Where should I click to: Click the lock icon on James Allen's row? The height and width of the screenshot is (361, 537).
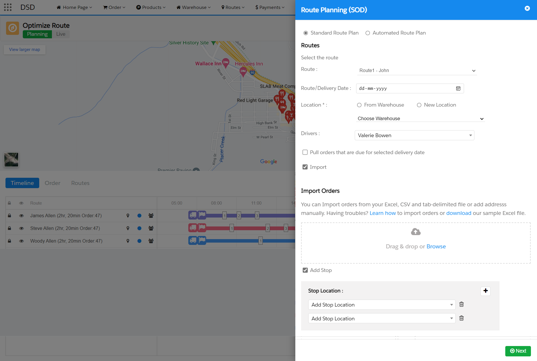pyautogui.click(x=9, y=216)
